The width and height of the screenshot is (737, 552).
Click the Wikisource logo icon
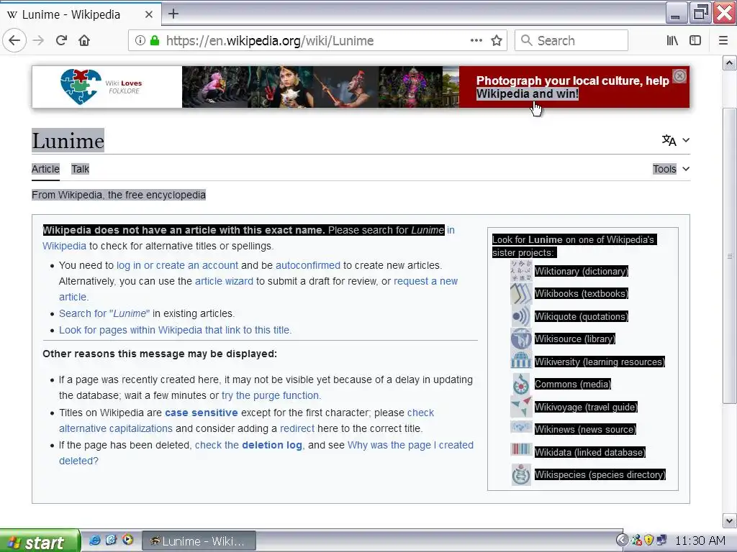521,339
